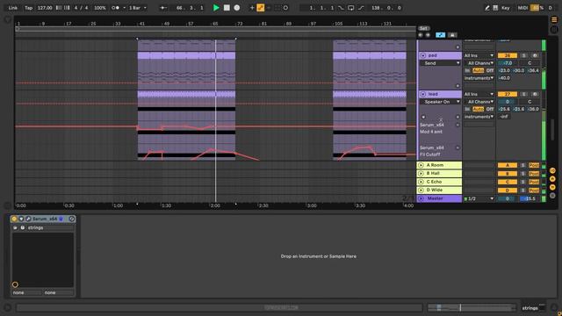
Task: Open the pad track All Ins input dropdown
Action: point(479,55)
